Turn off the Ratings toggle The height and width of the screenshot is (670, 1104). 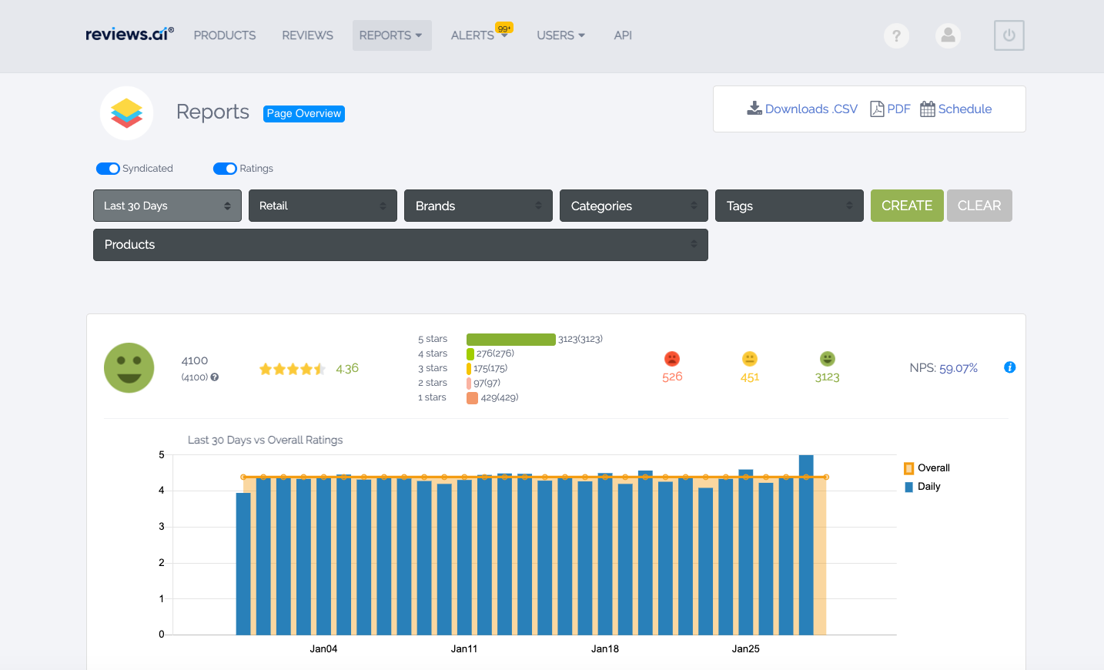tap(224, 168)
